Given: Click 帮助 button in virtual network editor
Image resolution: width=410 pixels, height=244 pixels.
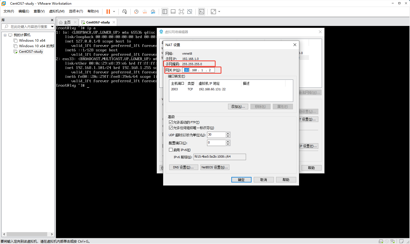Looking at the screenshot, I should pyautogui.click(x=311, y=168).
